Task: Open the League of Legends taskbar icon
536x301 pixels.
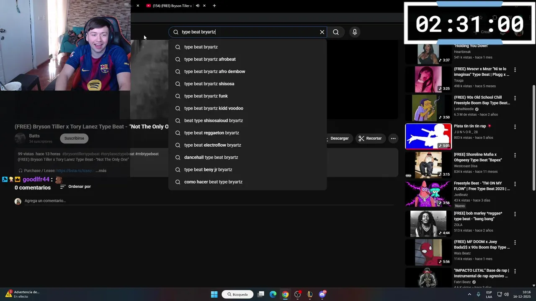Action: [x=310, y=294]
